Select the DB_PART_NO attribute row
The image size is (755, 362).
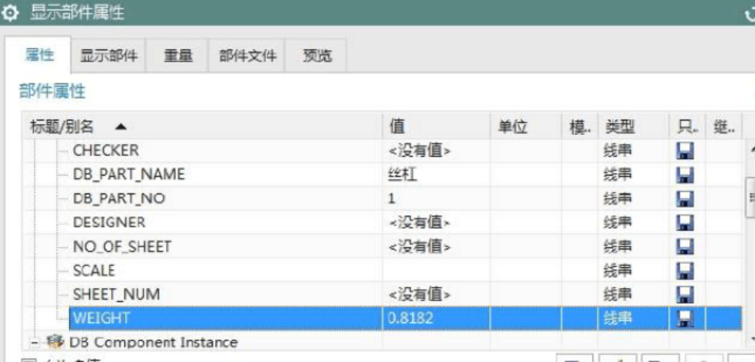(x=118, y=199)
